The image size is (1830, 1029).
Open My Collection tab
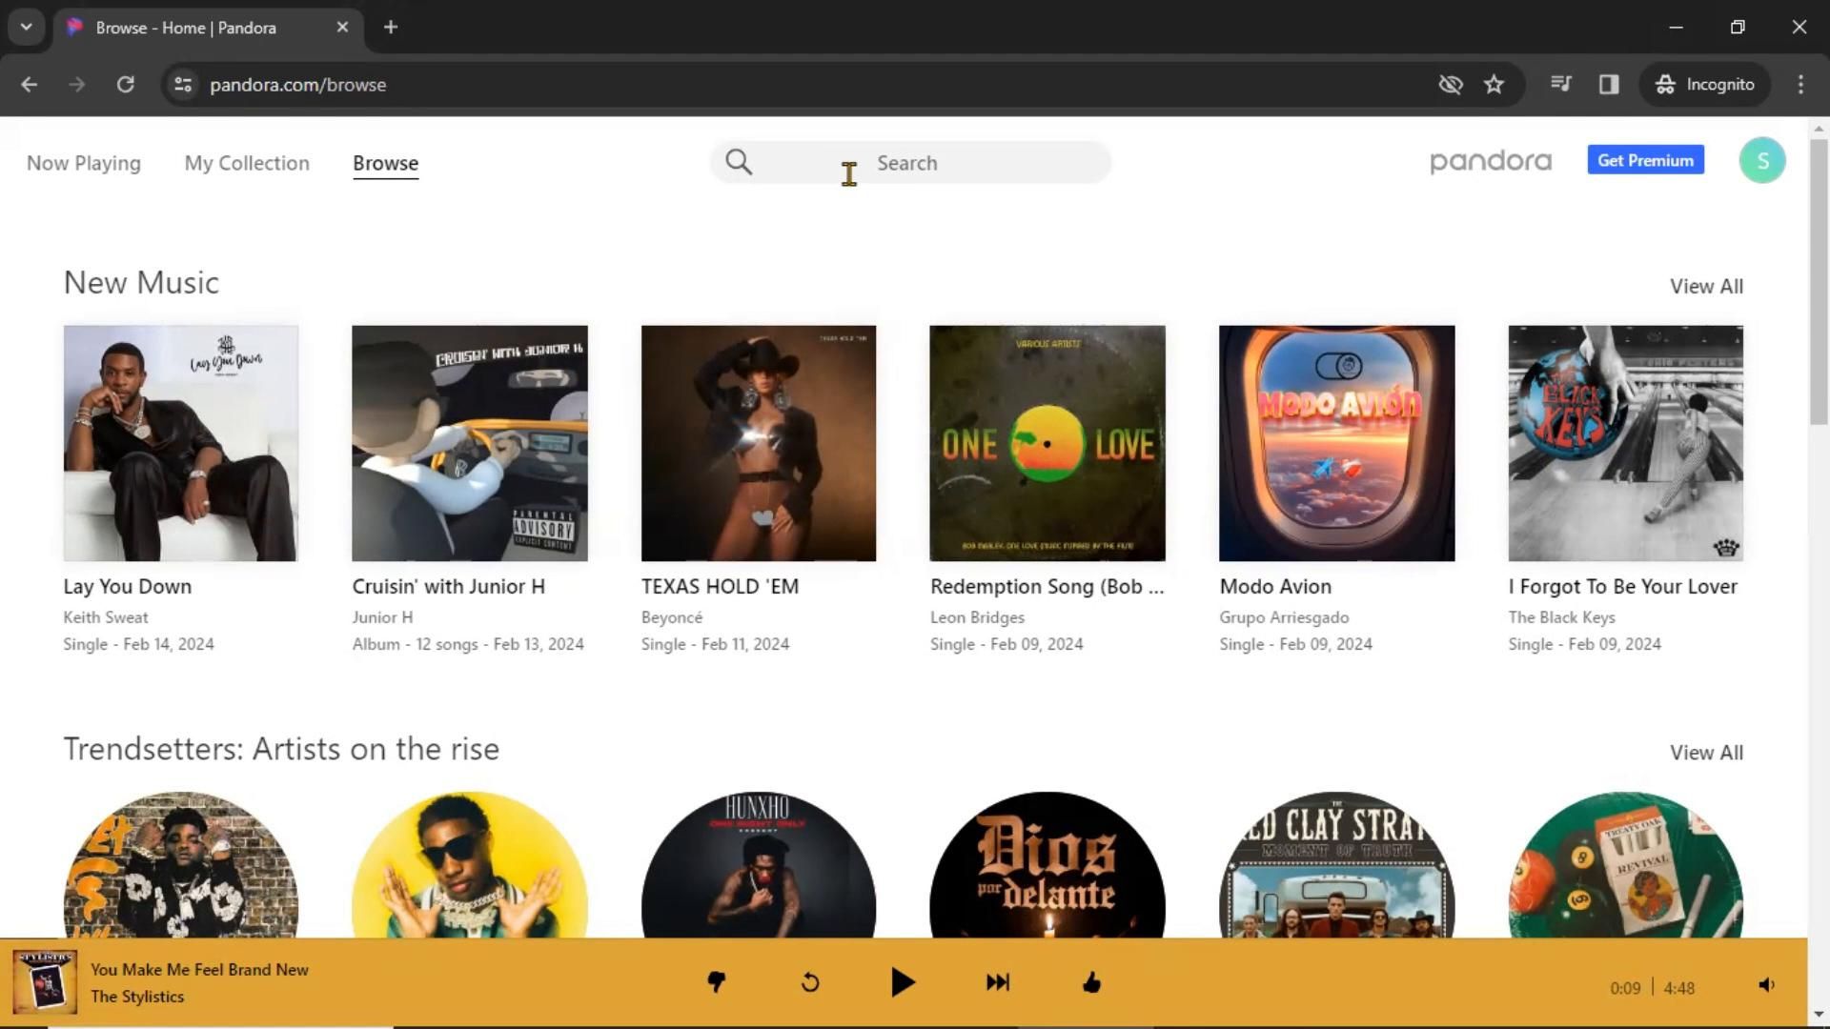247,163
